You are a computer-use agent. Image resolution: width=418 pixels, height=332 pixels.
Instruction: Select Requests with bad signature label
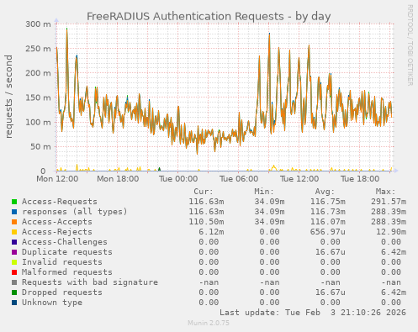[90, 282]
